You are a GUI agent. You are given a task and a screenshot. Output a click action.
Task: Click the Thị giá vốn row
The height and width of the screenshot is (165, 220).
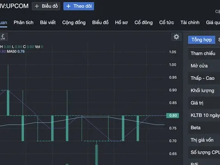tap(204, 140)
